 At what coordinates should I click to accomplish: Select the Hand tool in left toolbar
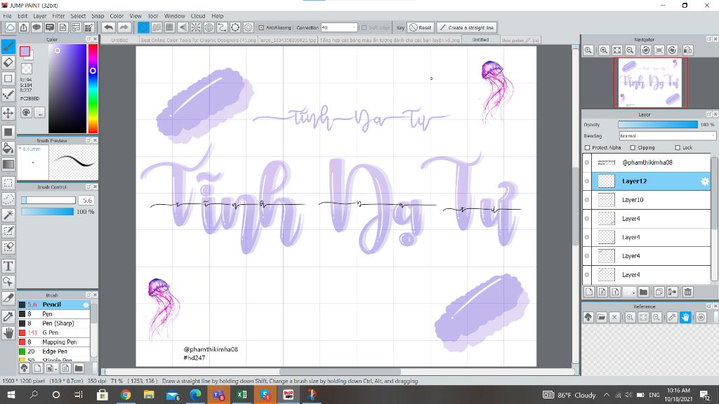point(8,333)
